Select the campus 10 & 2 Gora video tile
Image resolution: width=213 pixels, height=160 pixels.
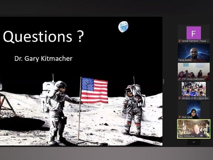(x=194, y=91)
